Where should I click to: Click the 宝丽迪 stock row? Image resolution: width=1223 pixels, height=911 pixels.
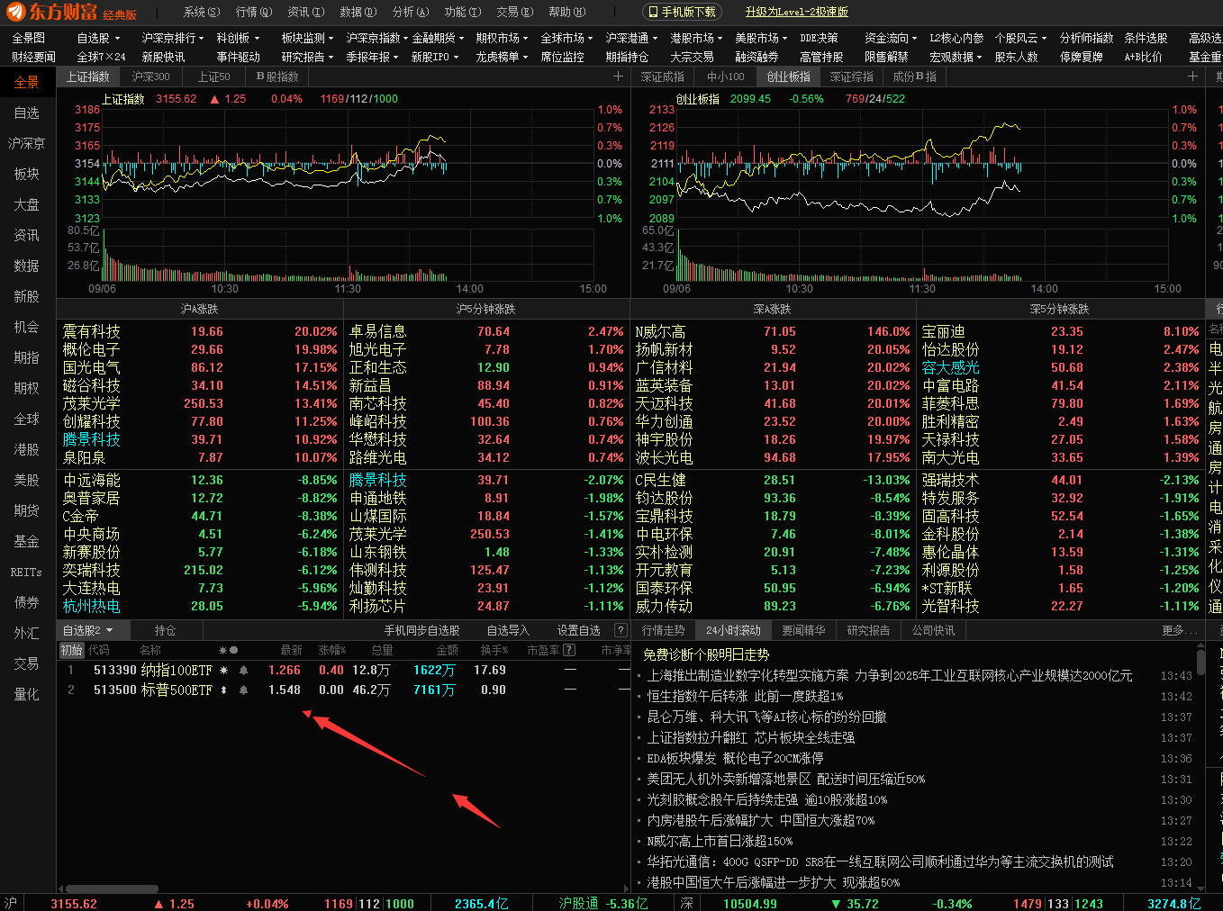pos(1060,331)
